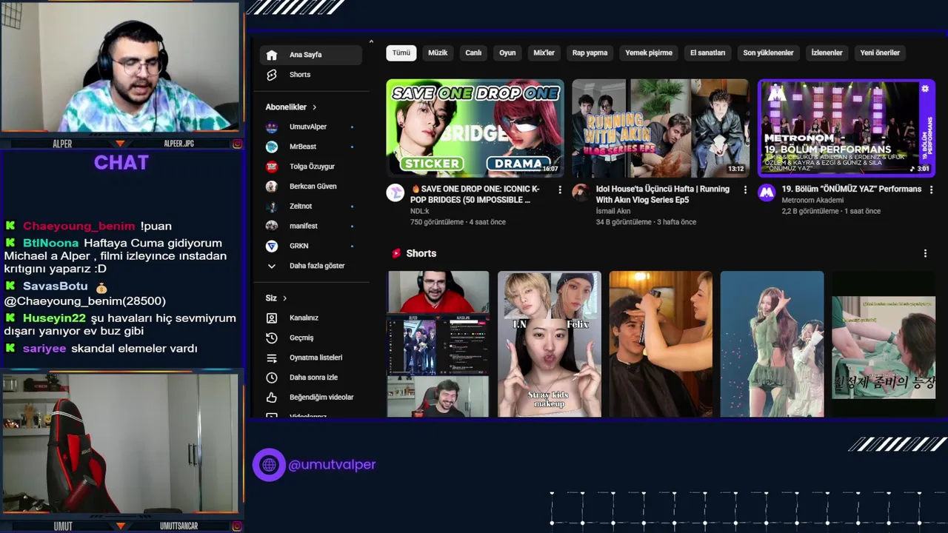Click NDL:k channel avatar under first video

coord(395,193)
